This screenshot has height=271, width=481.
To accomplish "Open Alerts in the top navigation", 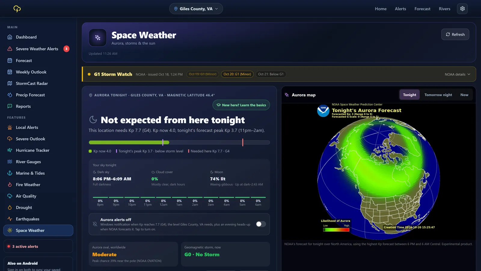I will click(400, 9).
